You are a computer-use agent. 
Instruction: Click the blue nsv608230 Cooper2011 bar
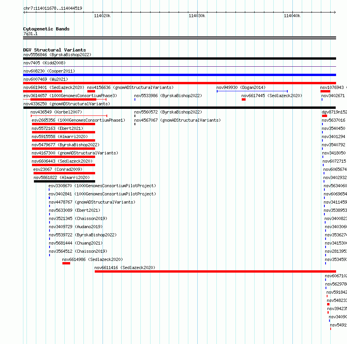[x=179, y=75]
